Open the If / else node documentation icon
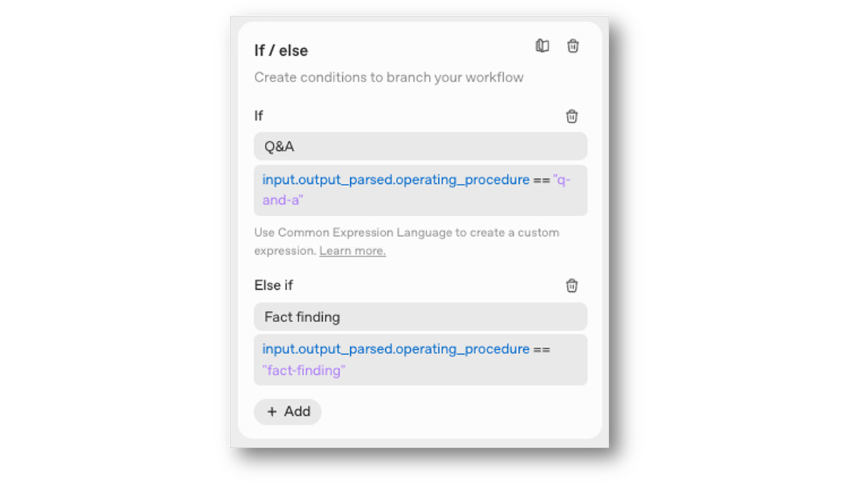The image size is (859, 483). click(x=543, y=46)
